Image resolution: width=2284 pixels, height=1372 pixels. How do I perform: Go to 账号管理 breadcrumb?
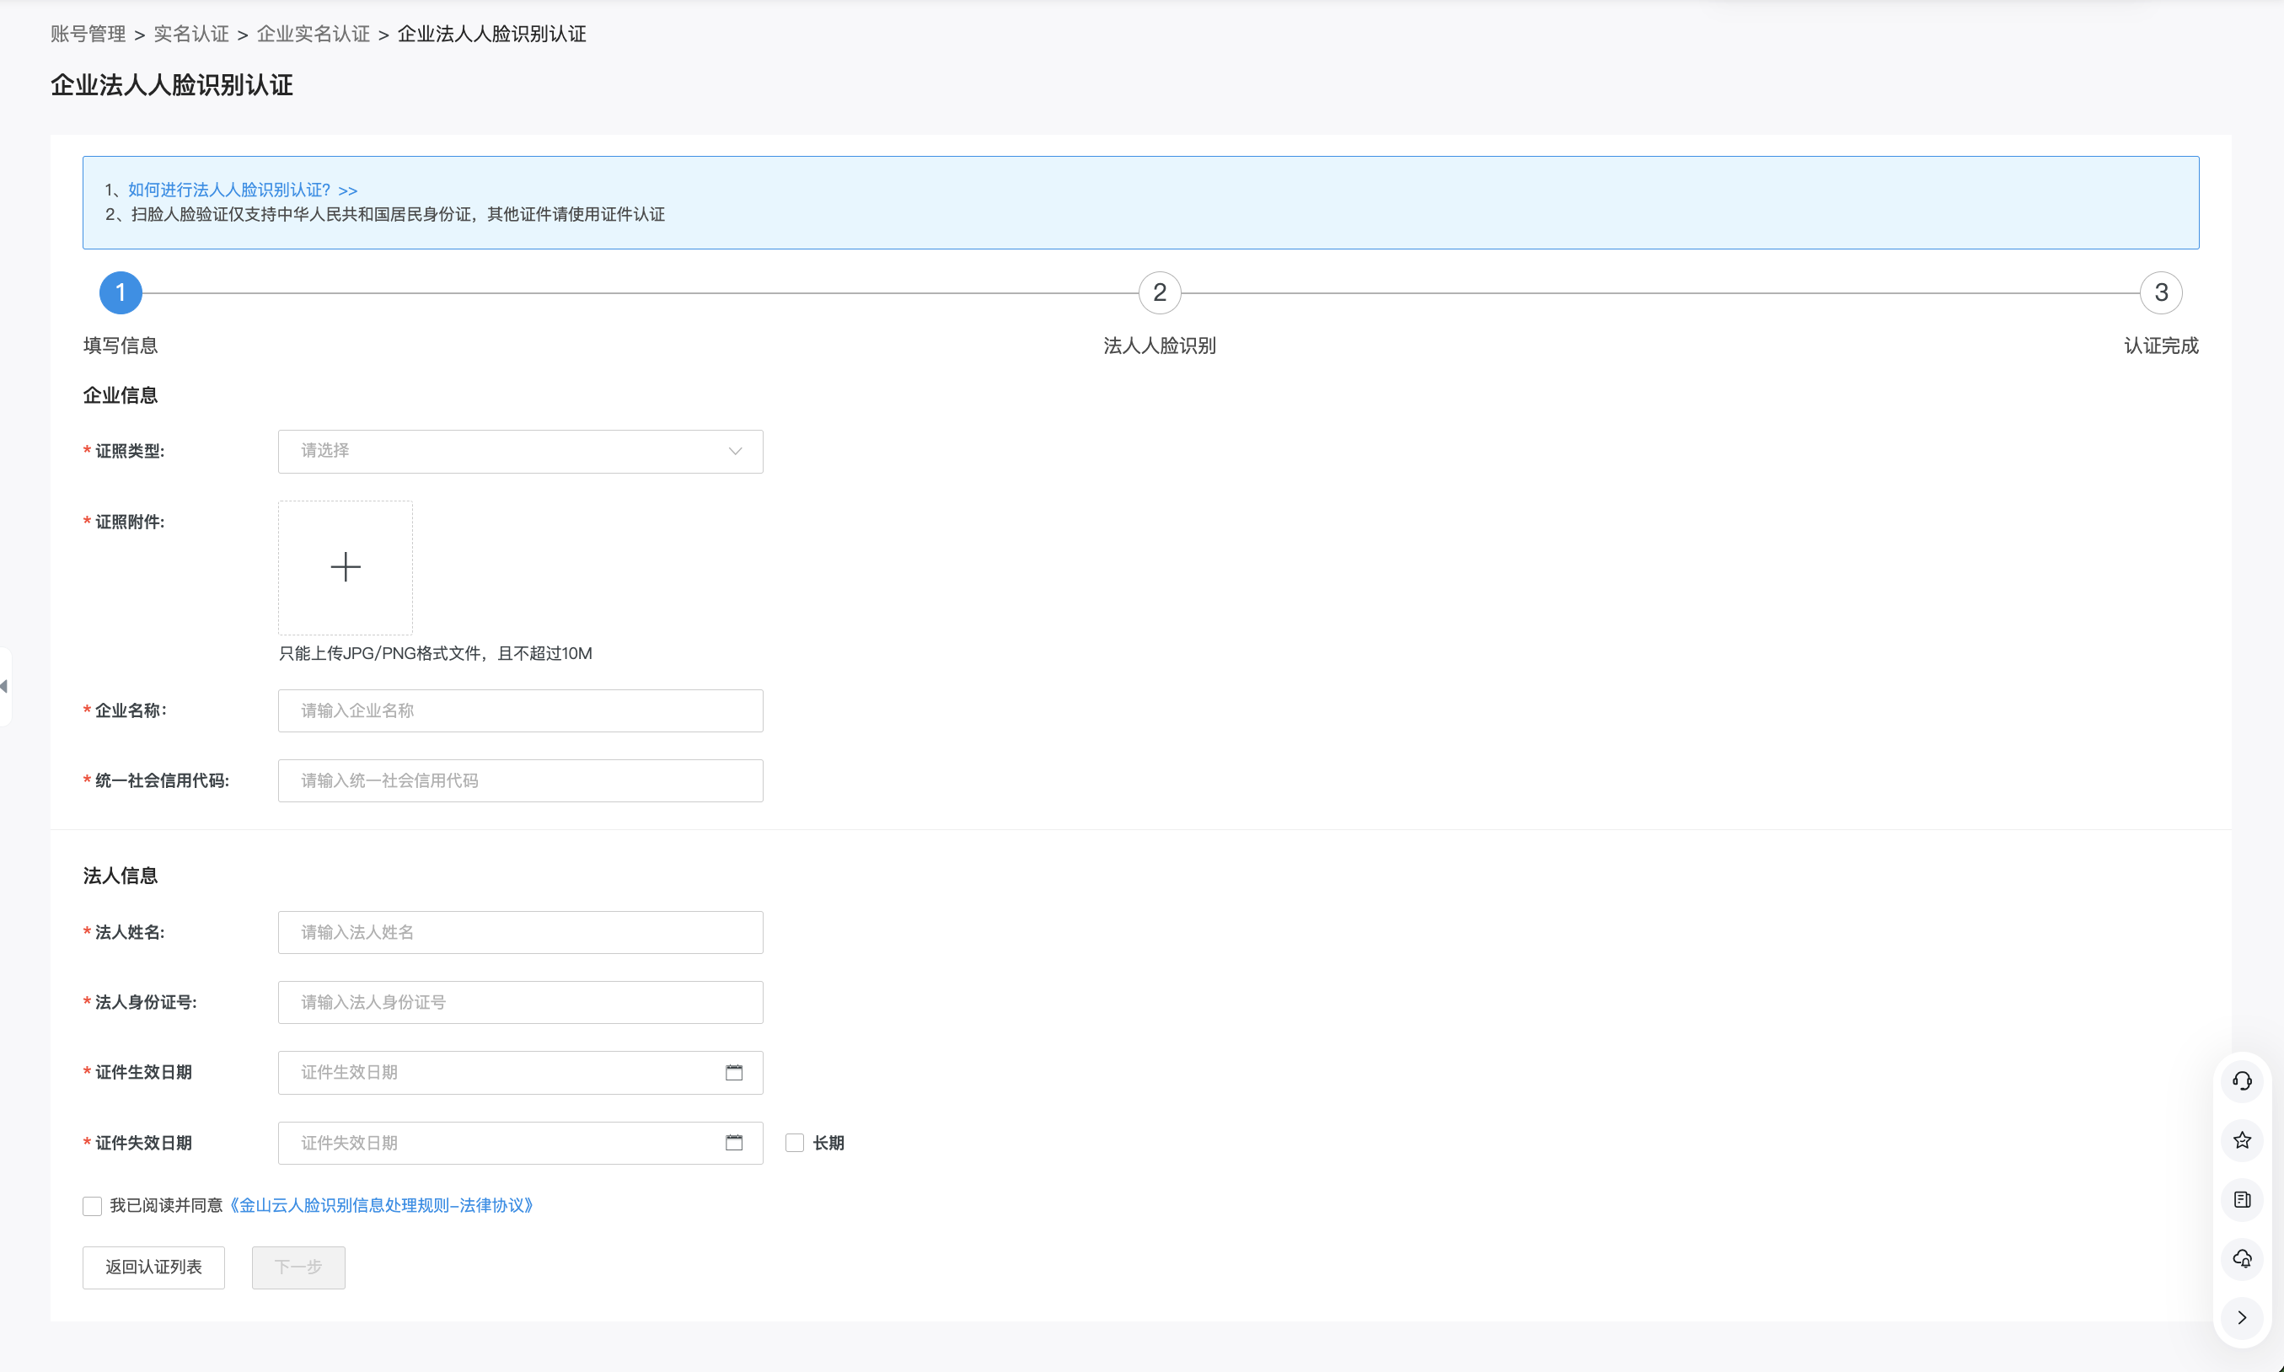[x=88, y=35]
